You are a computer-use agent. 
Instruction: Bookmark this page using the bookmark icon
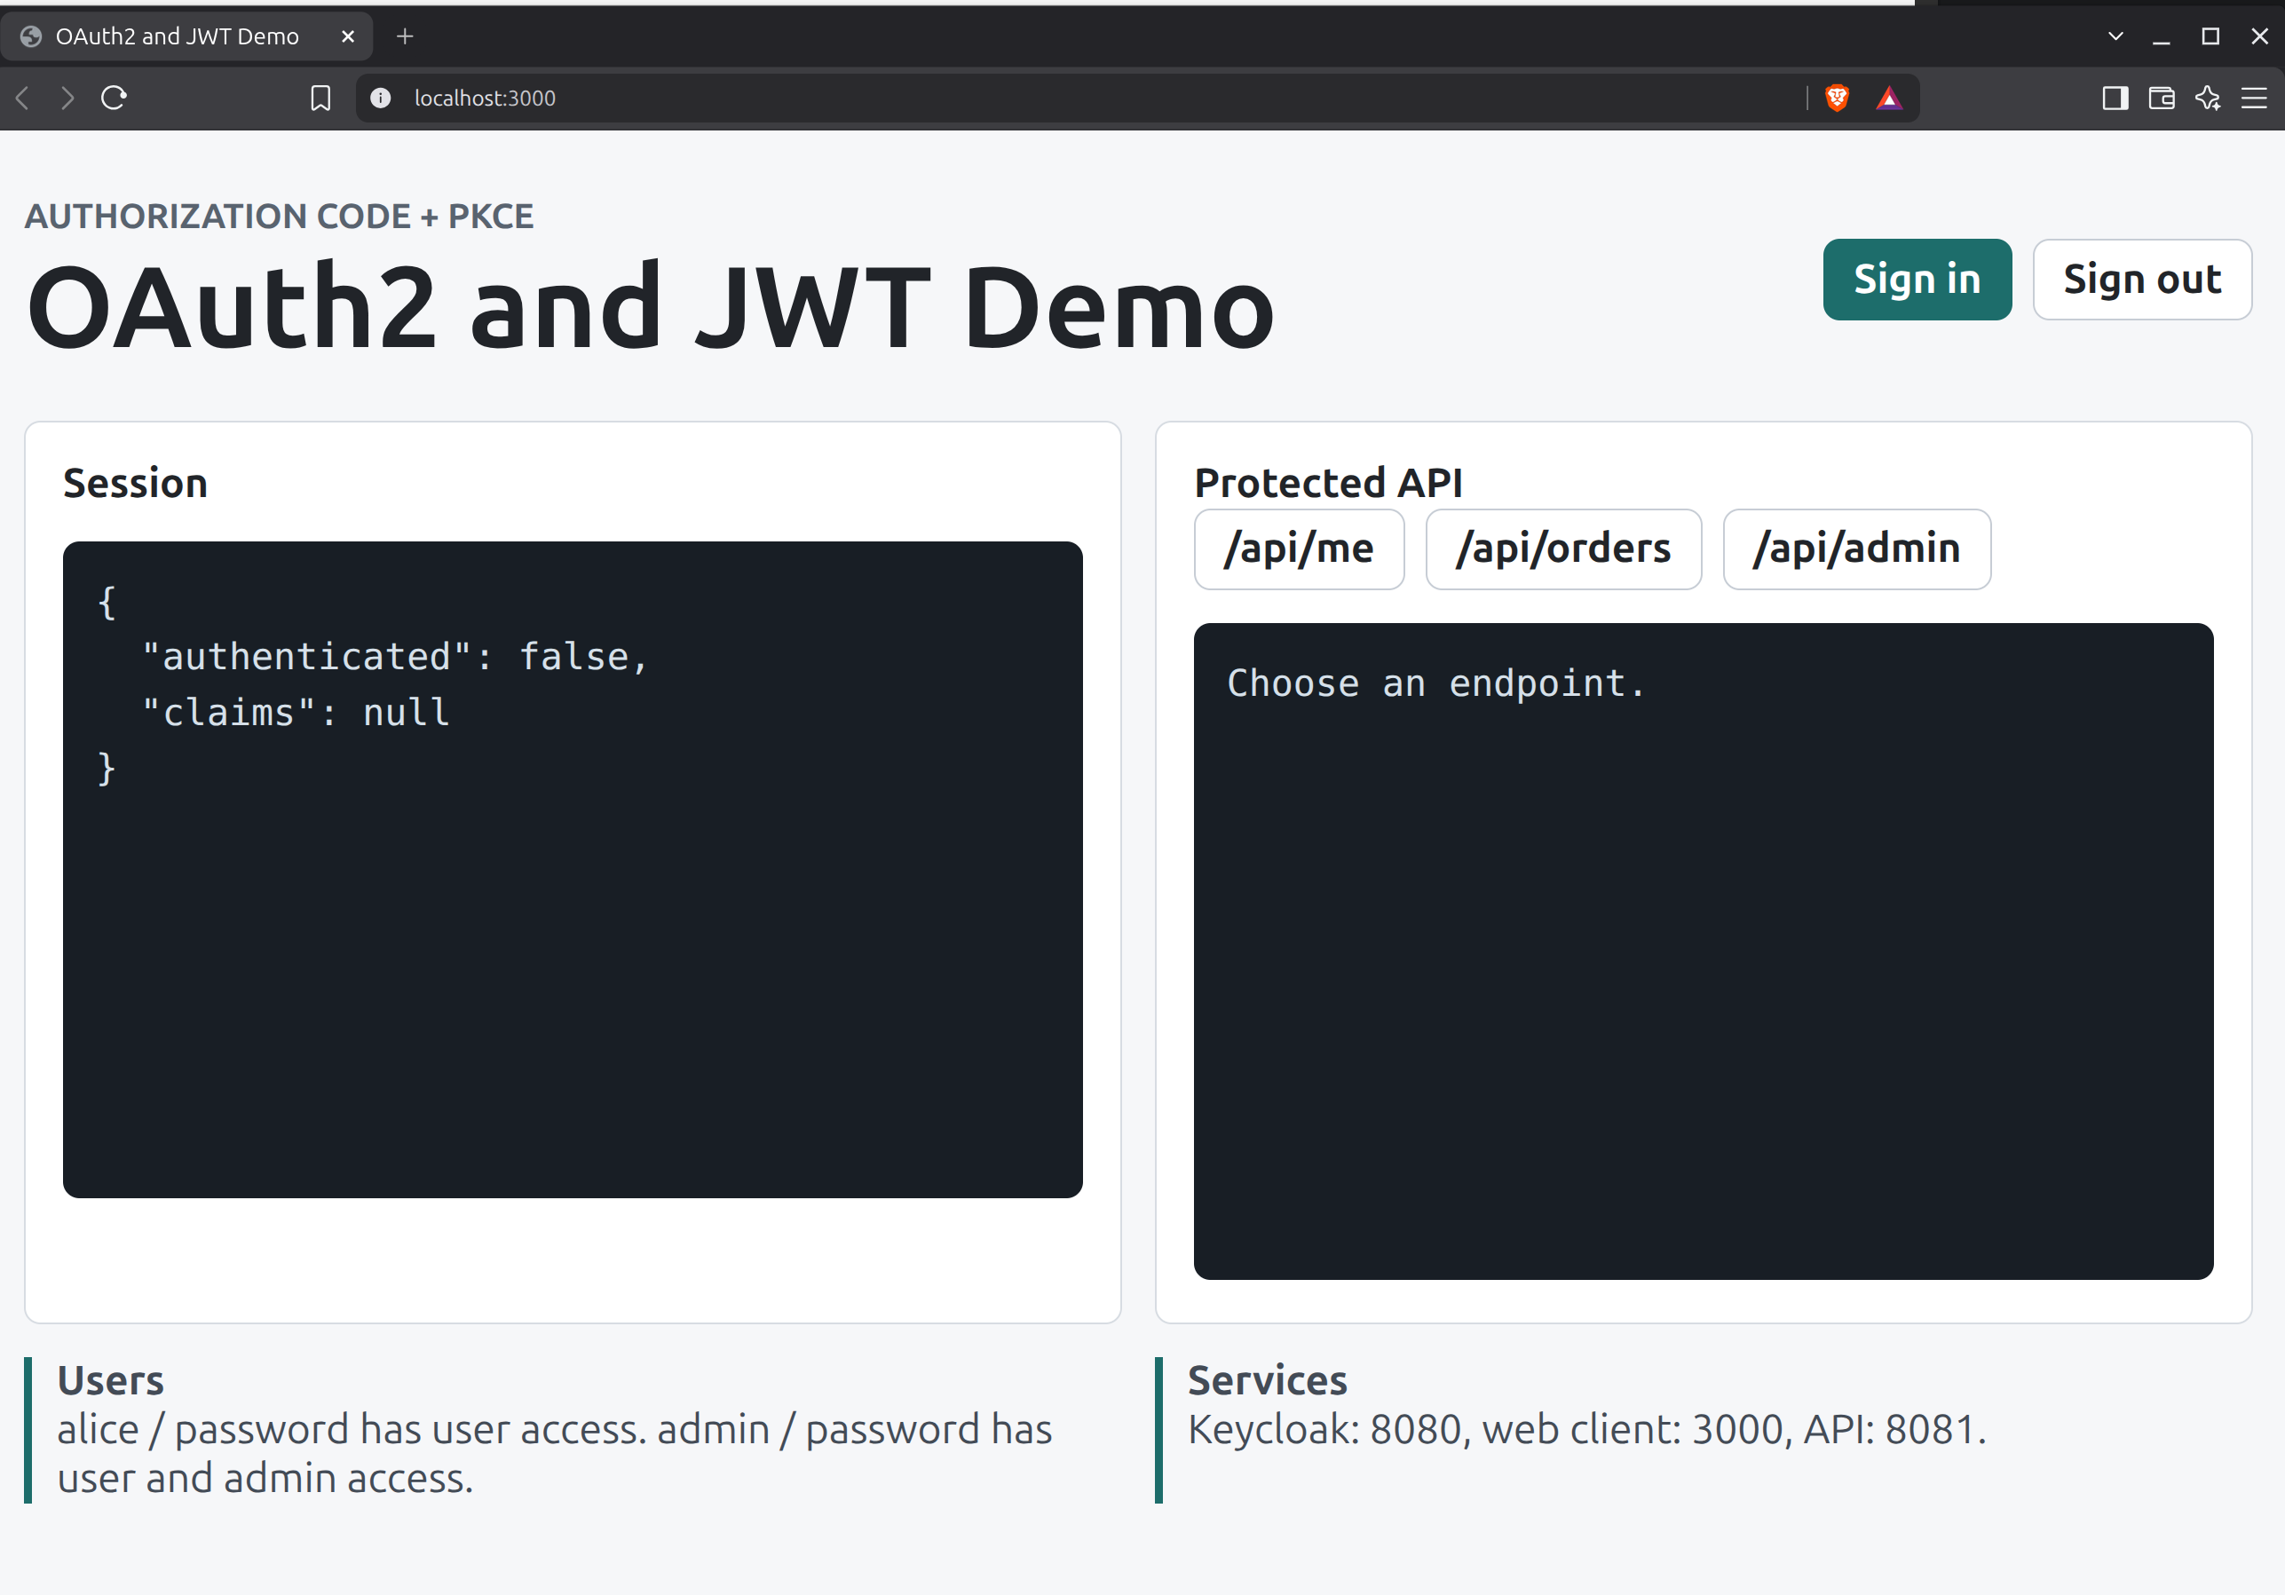(x=320, y=98)
